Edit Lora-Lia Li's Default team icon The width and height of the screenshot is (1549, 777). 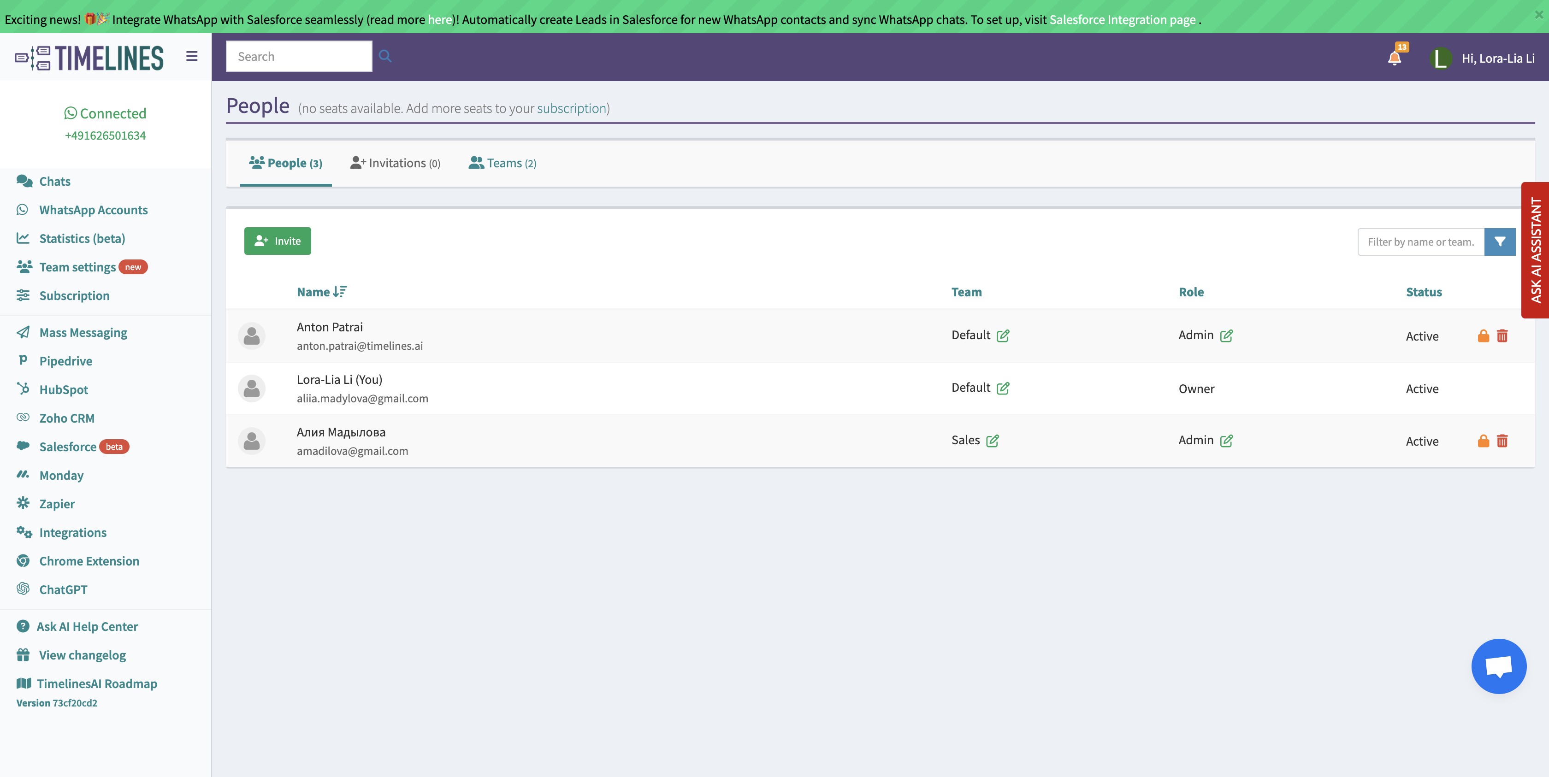point(1002,388)
